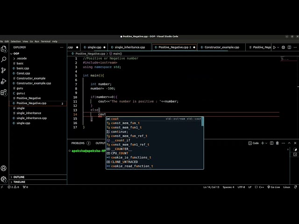
Task: Click Ln 14, Col 13 cursor position
Action: click(211, 187)
